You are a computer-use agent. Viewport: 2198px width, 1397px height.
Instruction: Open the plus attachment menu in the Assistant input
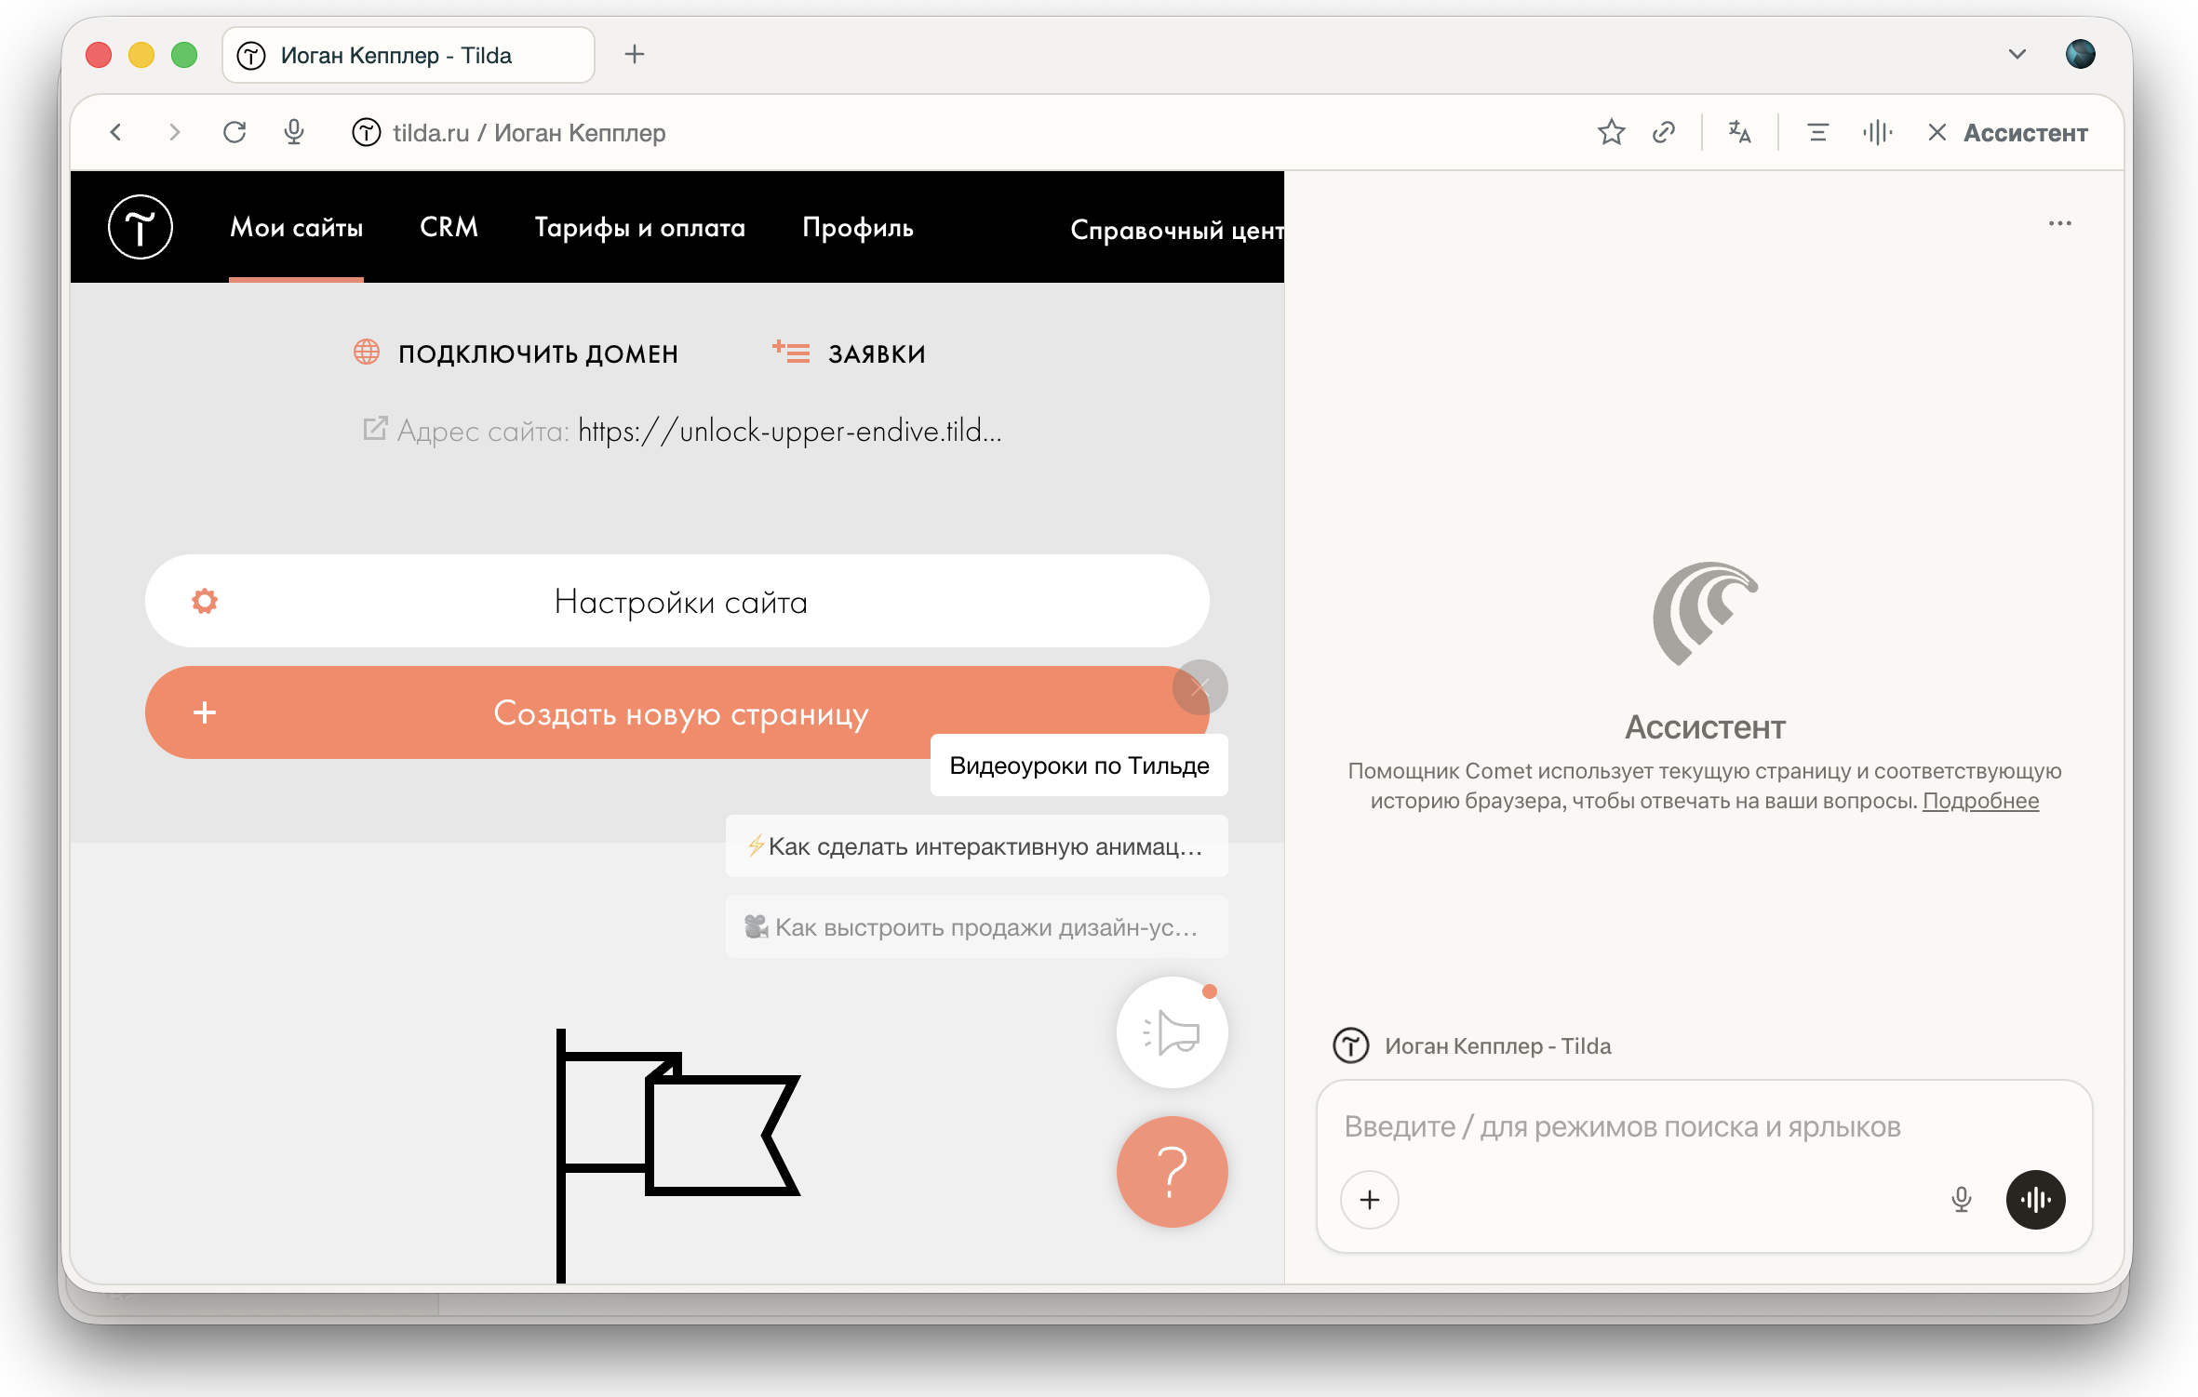pos(1369,1200)
